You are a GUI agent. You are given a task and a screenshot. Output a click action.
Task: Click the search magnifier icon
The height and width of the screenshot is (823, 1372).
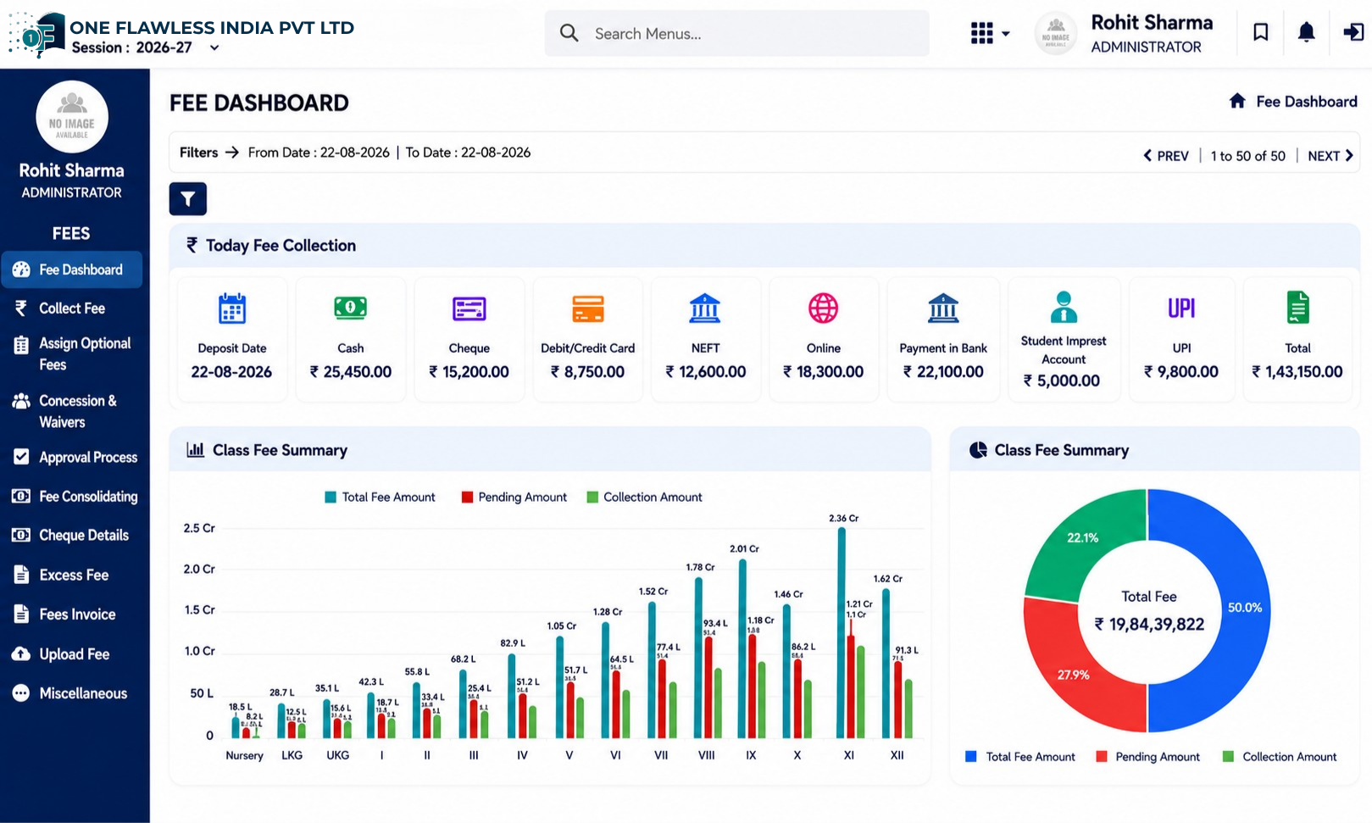(x=569, y=33)
